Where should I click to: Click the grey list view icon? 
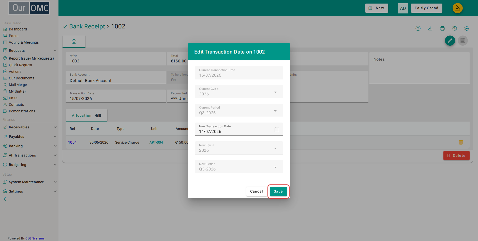click(463, 41)
